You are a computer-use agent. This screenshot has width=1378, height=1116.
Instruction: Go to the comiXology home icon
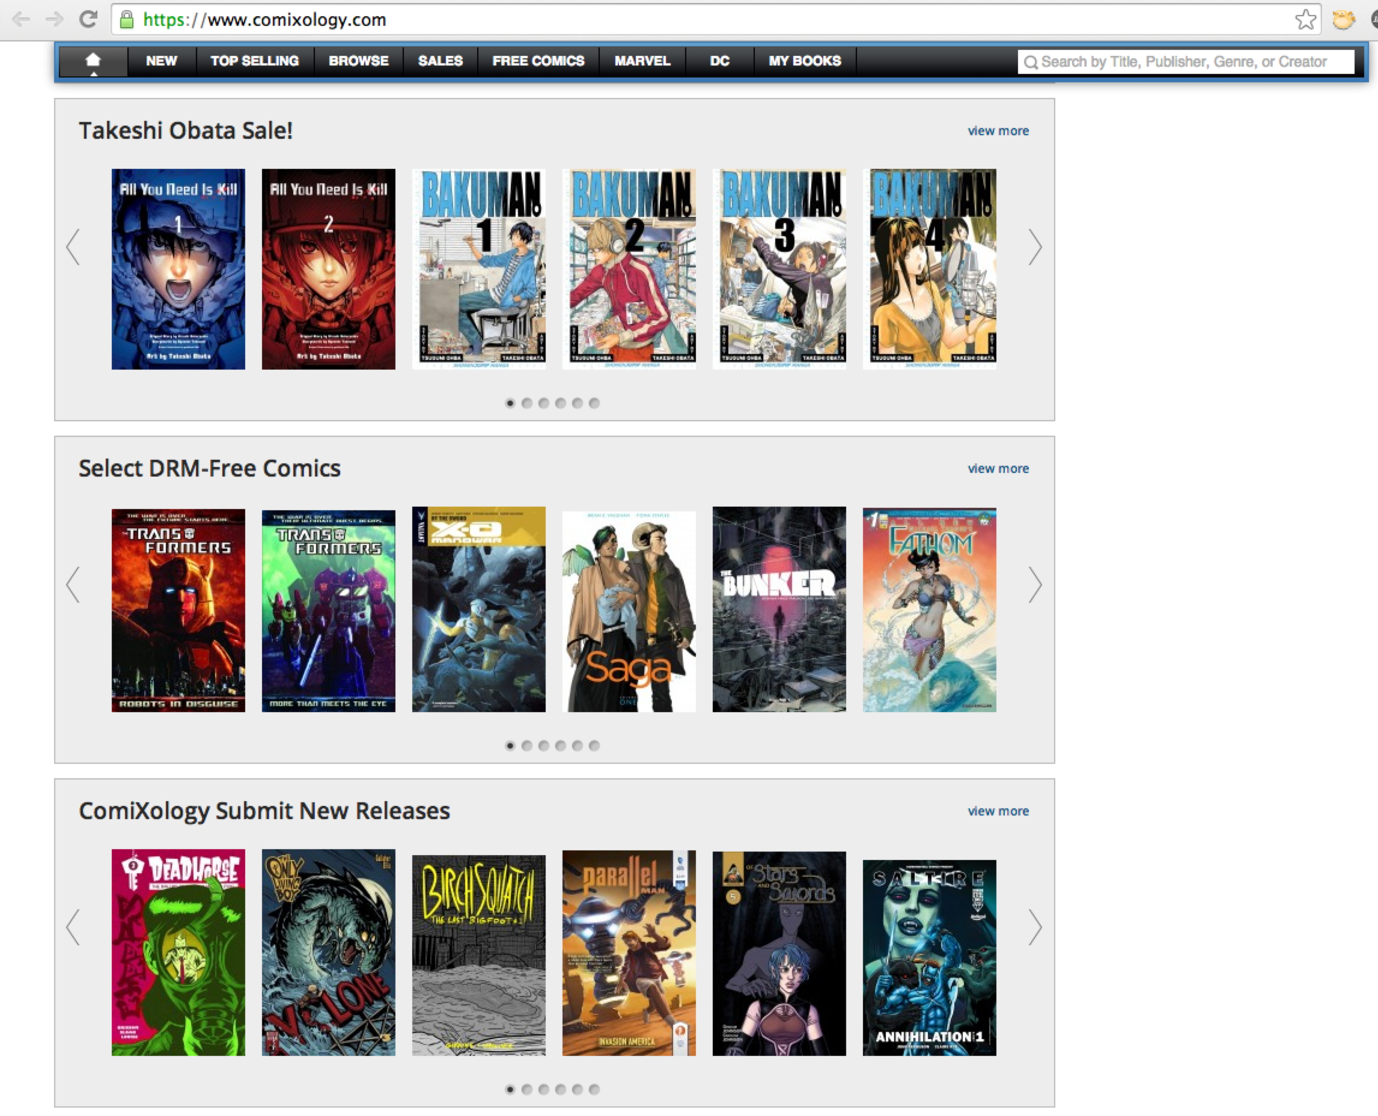coord(93,61)
